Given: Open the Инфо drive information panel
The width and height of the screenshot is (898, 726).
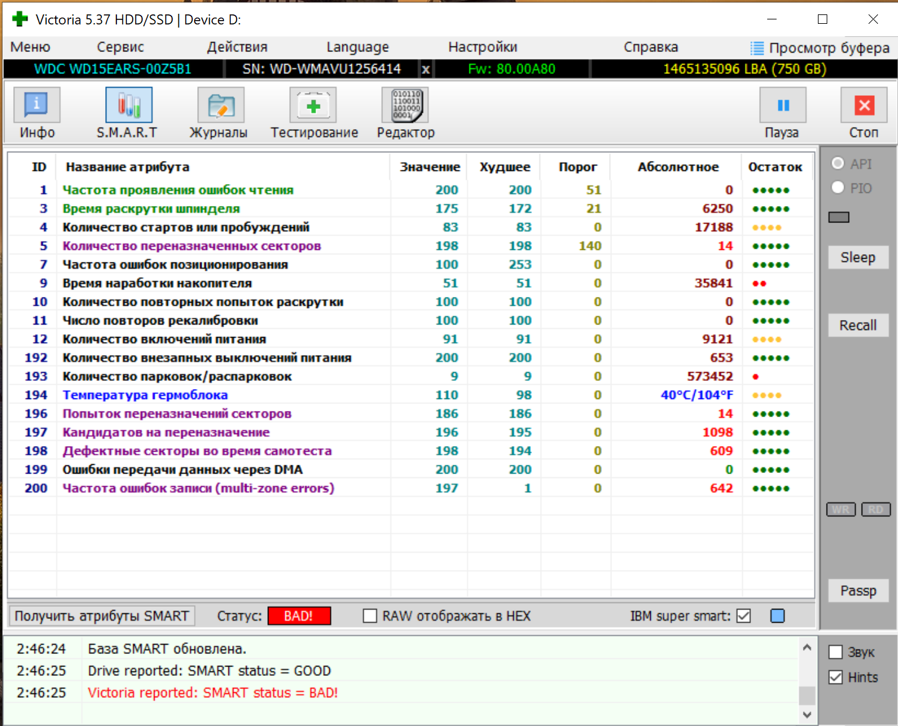Looking at the screenshot, I should pyautogui.click(x=37, y=105).
